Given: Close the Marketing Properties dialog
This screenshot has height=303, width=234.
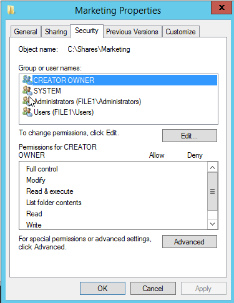Looking at the screenshot, I should click(222, 7).
